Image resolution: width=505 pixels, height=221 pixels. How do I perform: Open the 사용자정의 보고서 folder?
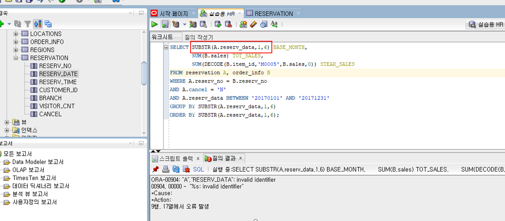(34, 202)
